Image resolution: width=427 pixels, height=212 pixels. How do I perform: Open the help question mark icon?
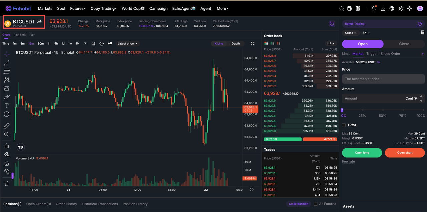tap(423, 54)
